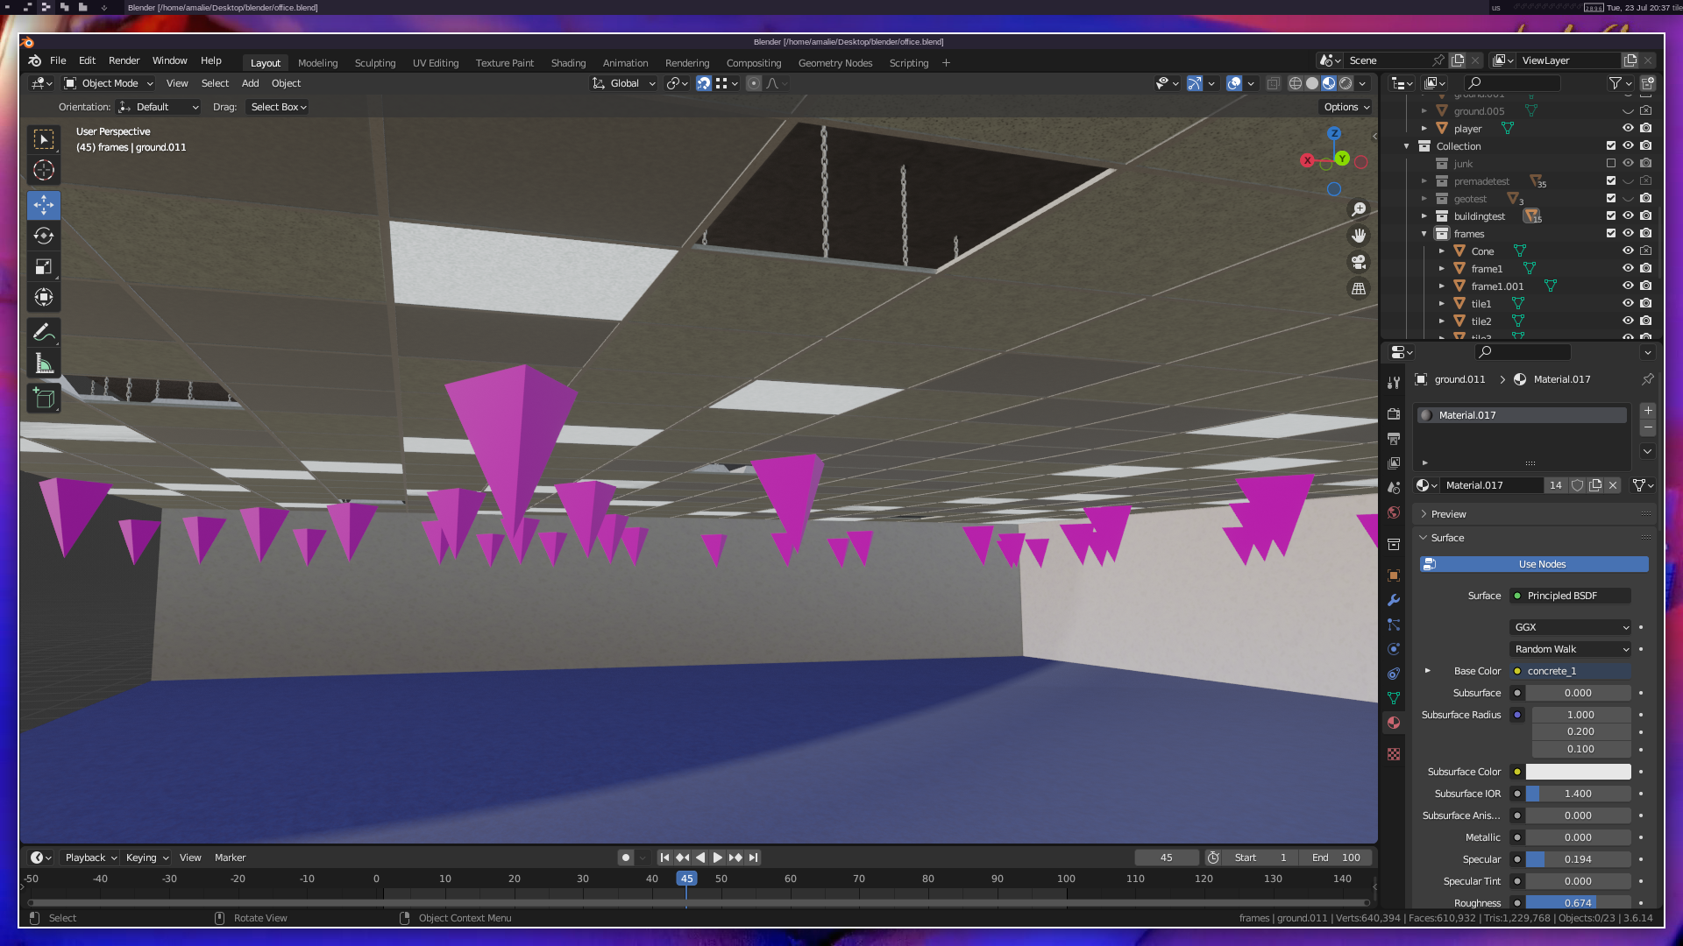Activate the Annotate pencil tool
The image size is (1683, 946).
coord(44,333)
